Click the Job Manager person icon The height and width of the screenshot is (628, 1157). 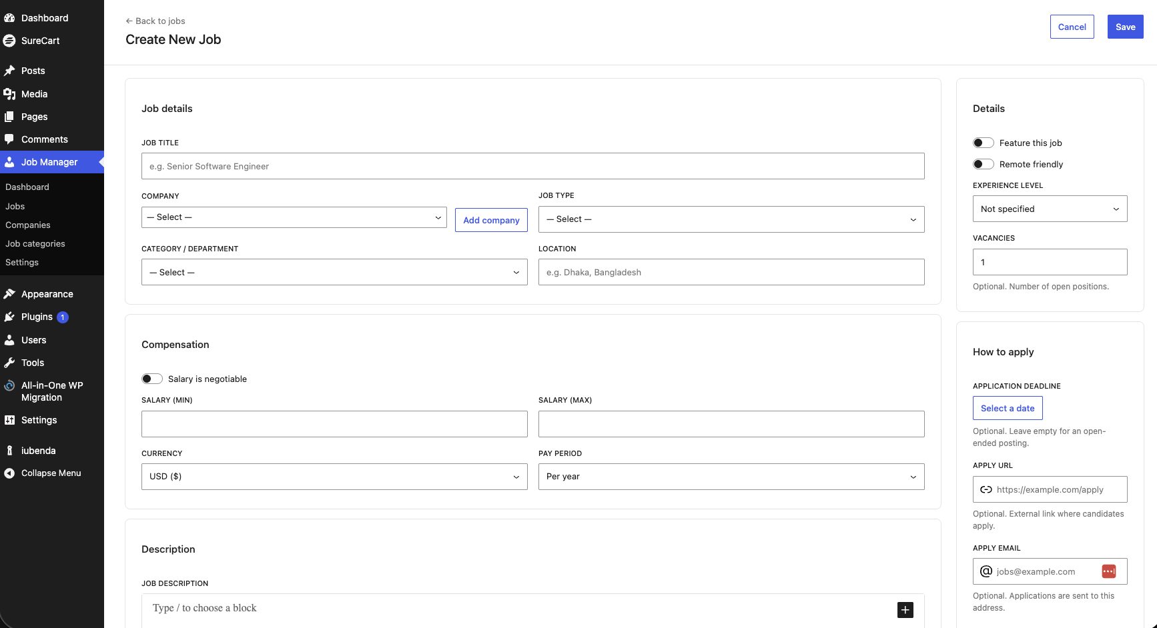(x=9, y=162)
